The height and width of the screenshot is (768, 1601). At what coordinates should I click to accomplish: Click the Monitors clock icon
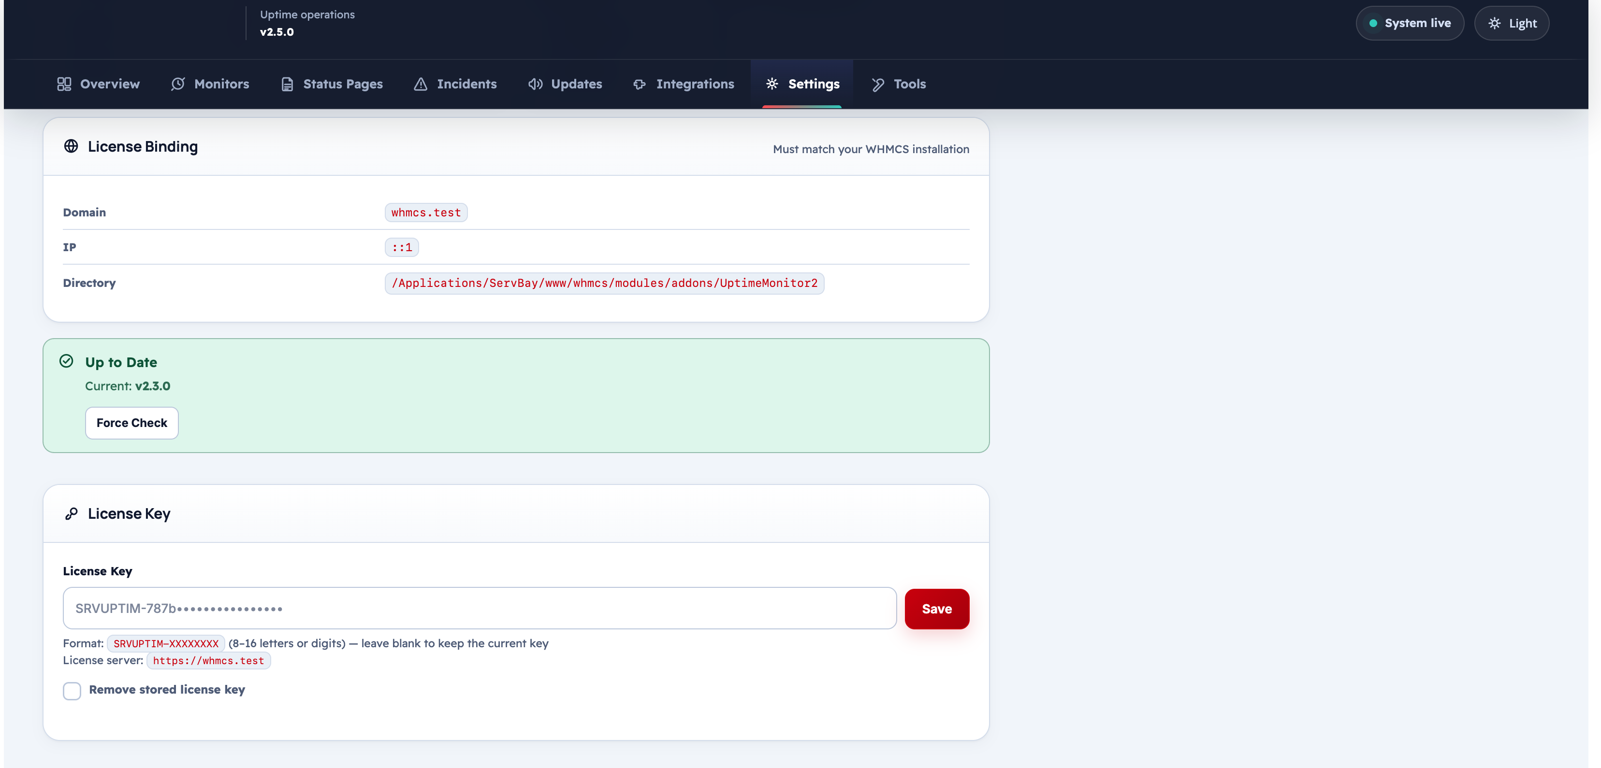[178, 84]
